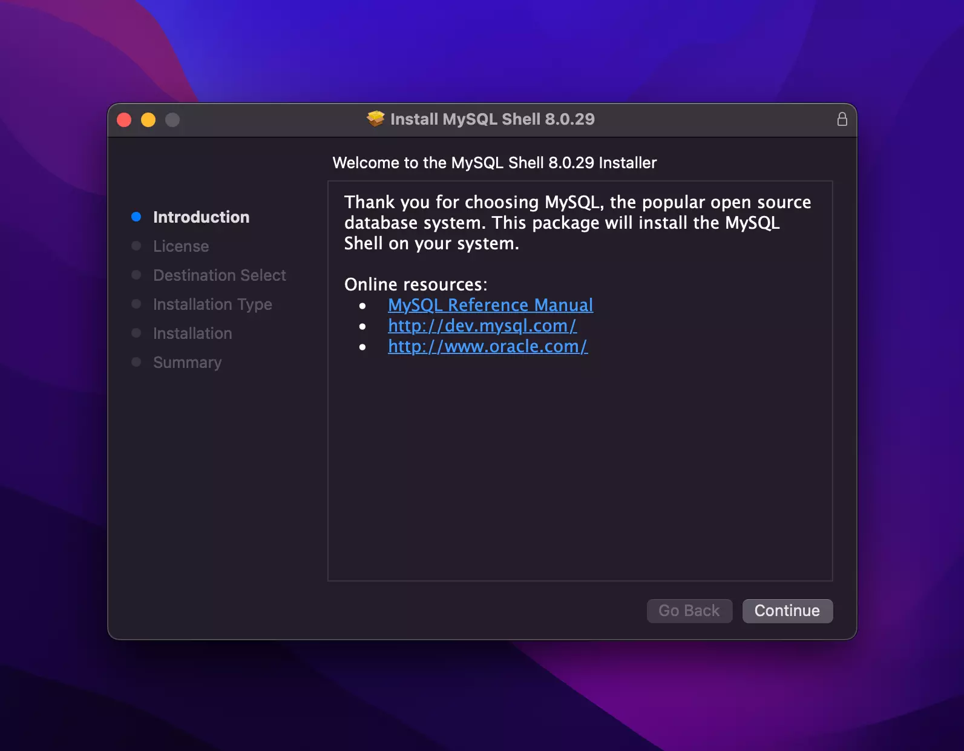Click the Installation step in the sidebar
Image resolution: width=964 pixels, height=751 pixels.
click(192, 333)
